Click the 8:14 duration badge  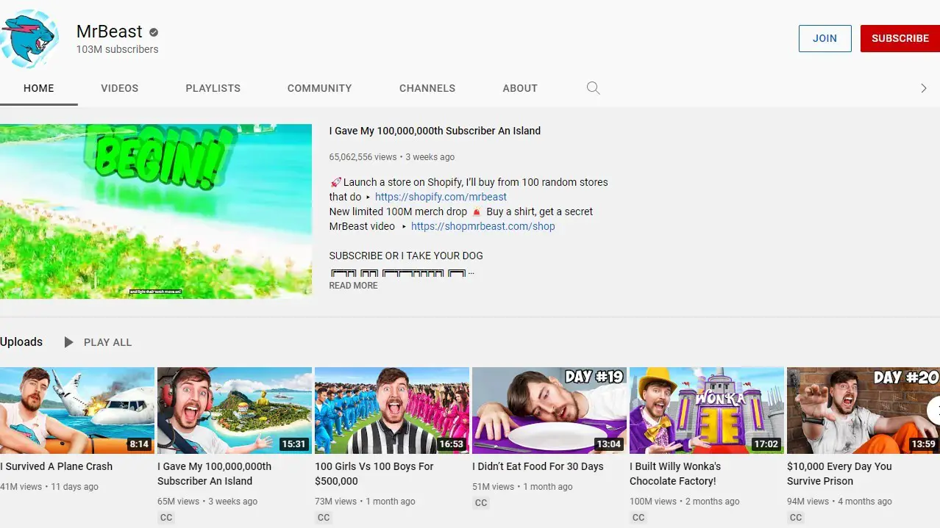pos(139,444)
